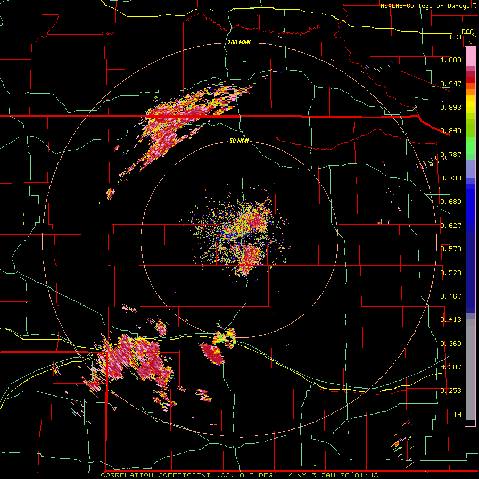Click the 0.787 legend value

click(x=451, y=154)
